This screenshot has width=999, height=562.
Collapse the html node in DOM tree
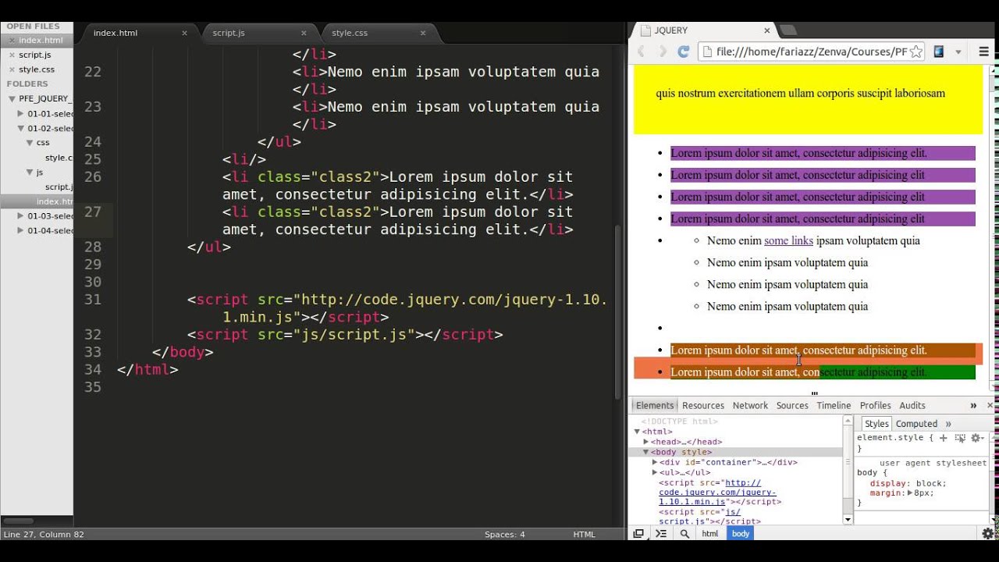pos(637,432)
